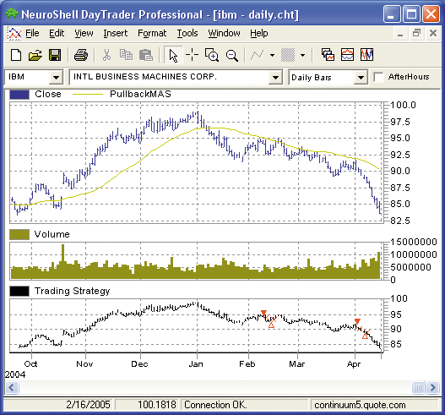Click the Volume olive color swatch
The width and height of the screenshot is (445, 415).
click(19, 235)
